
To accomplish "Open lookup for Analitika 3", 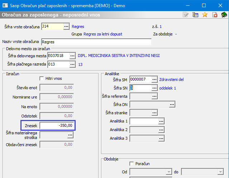I will [161, 138].
